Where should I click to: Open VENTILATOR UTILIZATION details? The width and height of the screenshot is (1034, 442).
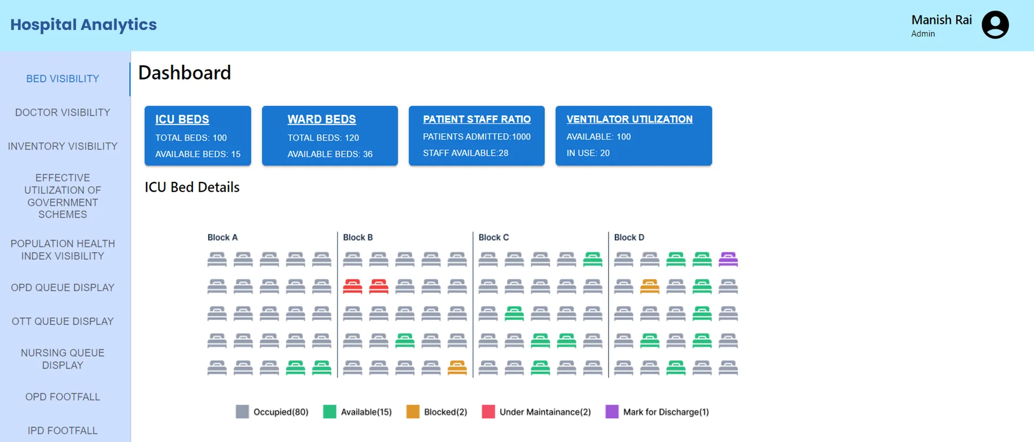coord(630,119)
